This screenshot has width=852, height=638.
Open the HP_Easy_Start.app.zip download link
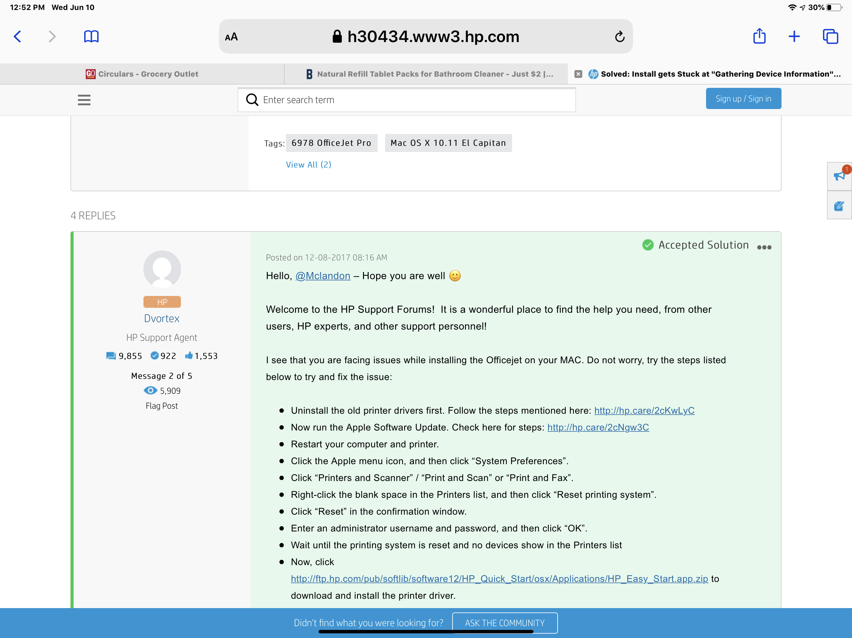tap(499, 579)
